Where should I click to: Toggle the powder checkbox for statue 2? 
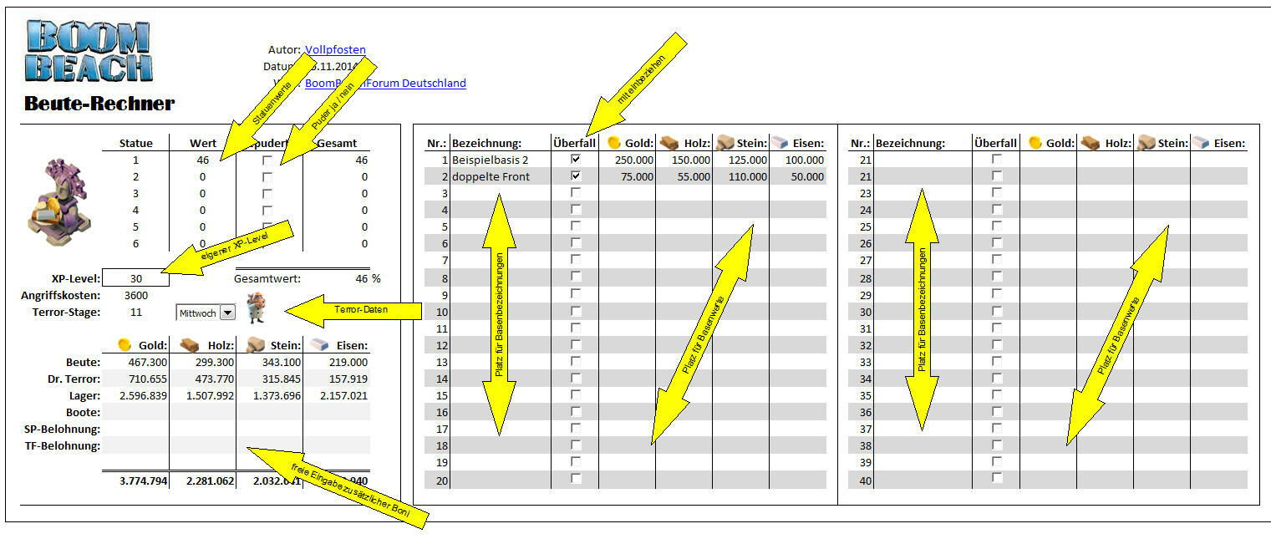point(267,177)
